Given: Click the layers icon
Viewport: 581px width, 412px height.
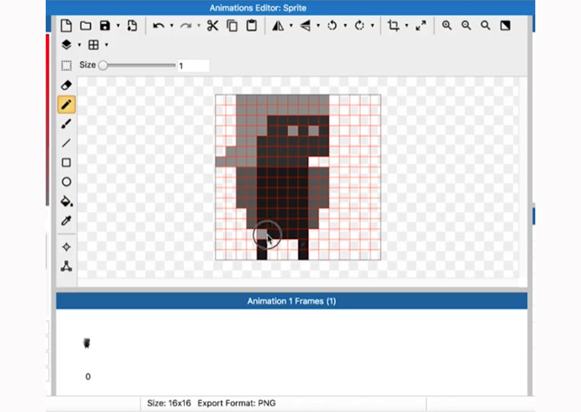Looking at the screenshot, I should pyautogui.click(x=66, y=45).
